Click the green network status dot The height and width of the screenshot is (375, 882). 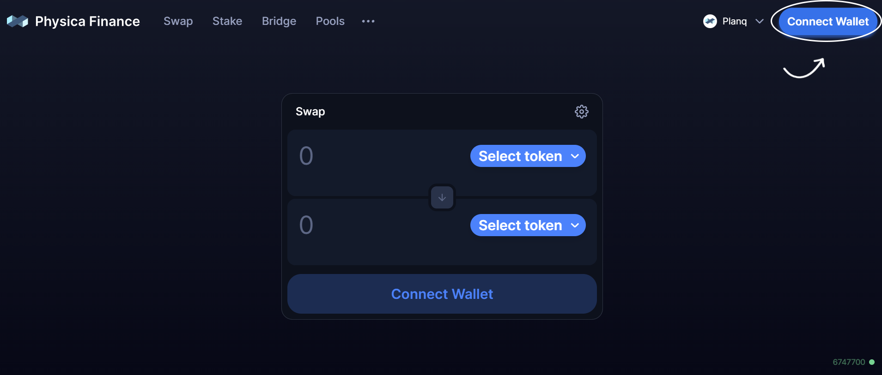(872, 362)
